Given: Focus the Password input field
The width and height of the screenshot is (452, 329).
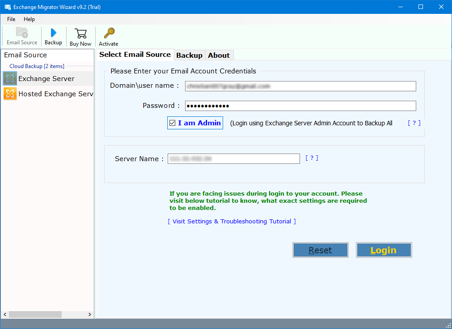Looking at the screenshot, I should click(300, 106).
